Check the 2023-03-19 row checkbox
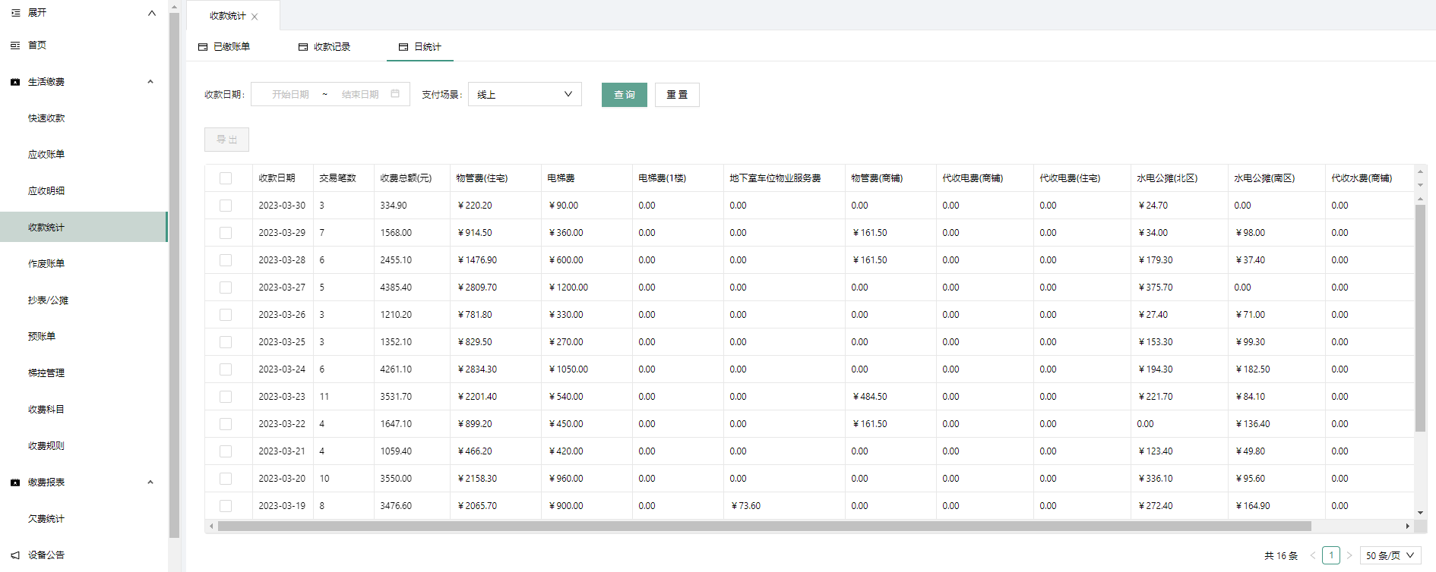Screen dimensions: 1436x572 226,506
